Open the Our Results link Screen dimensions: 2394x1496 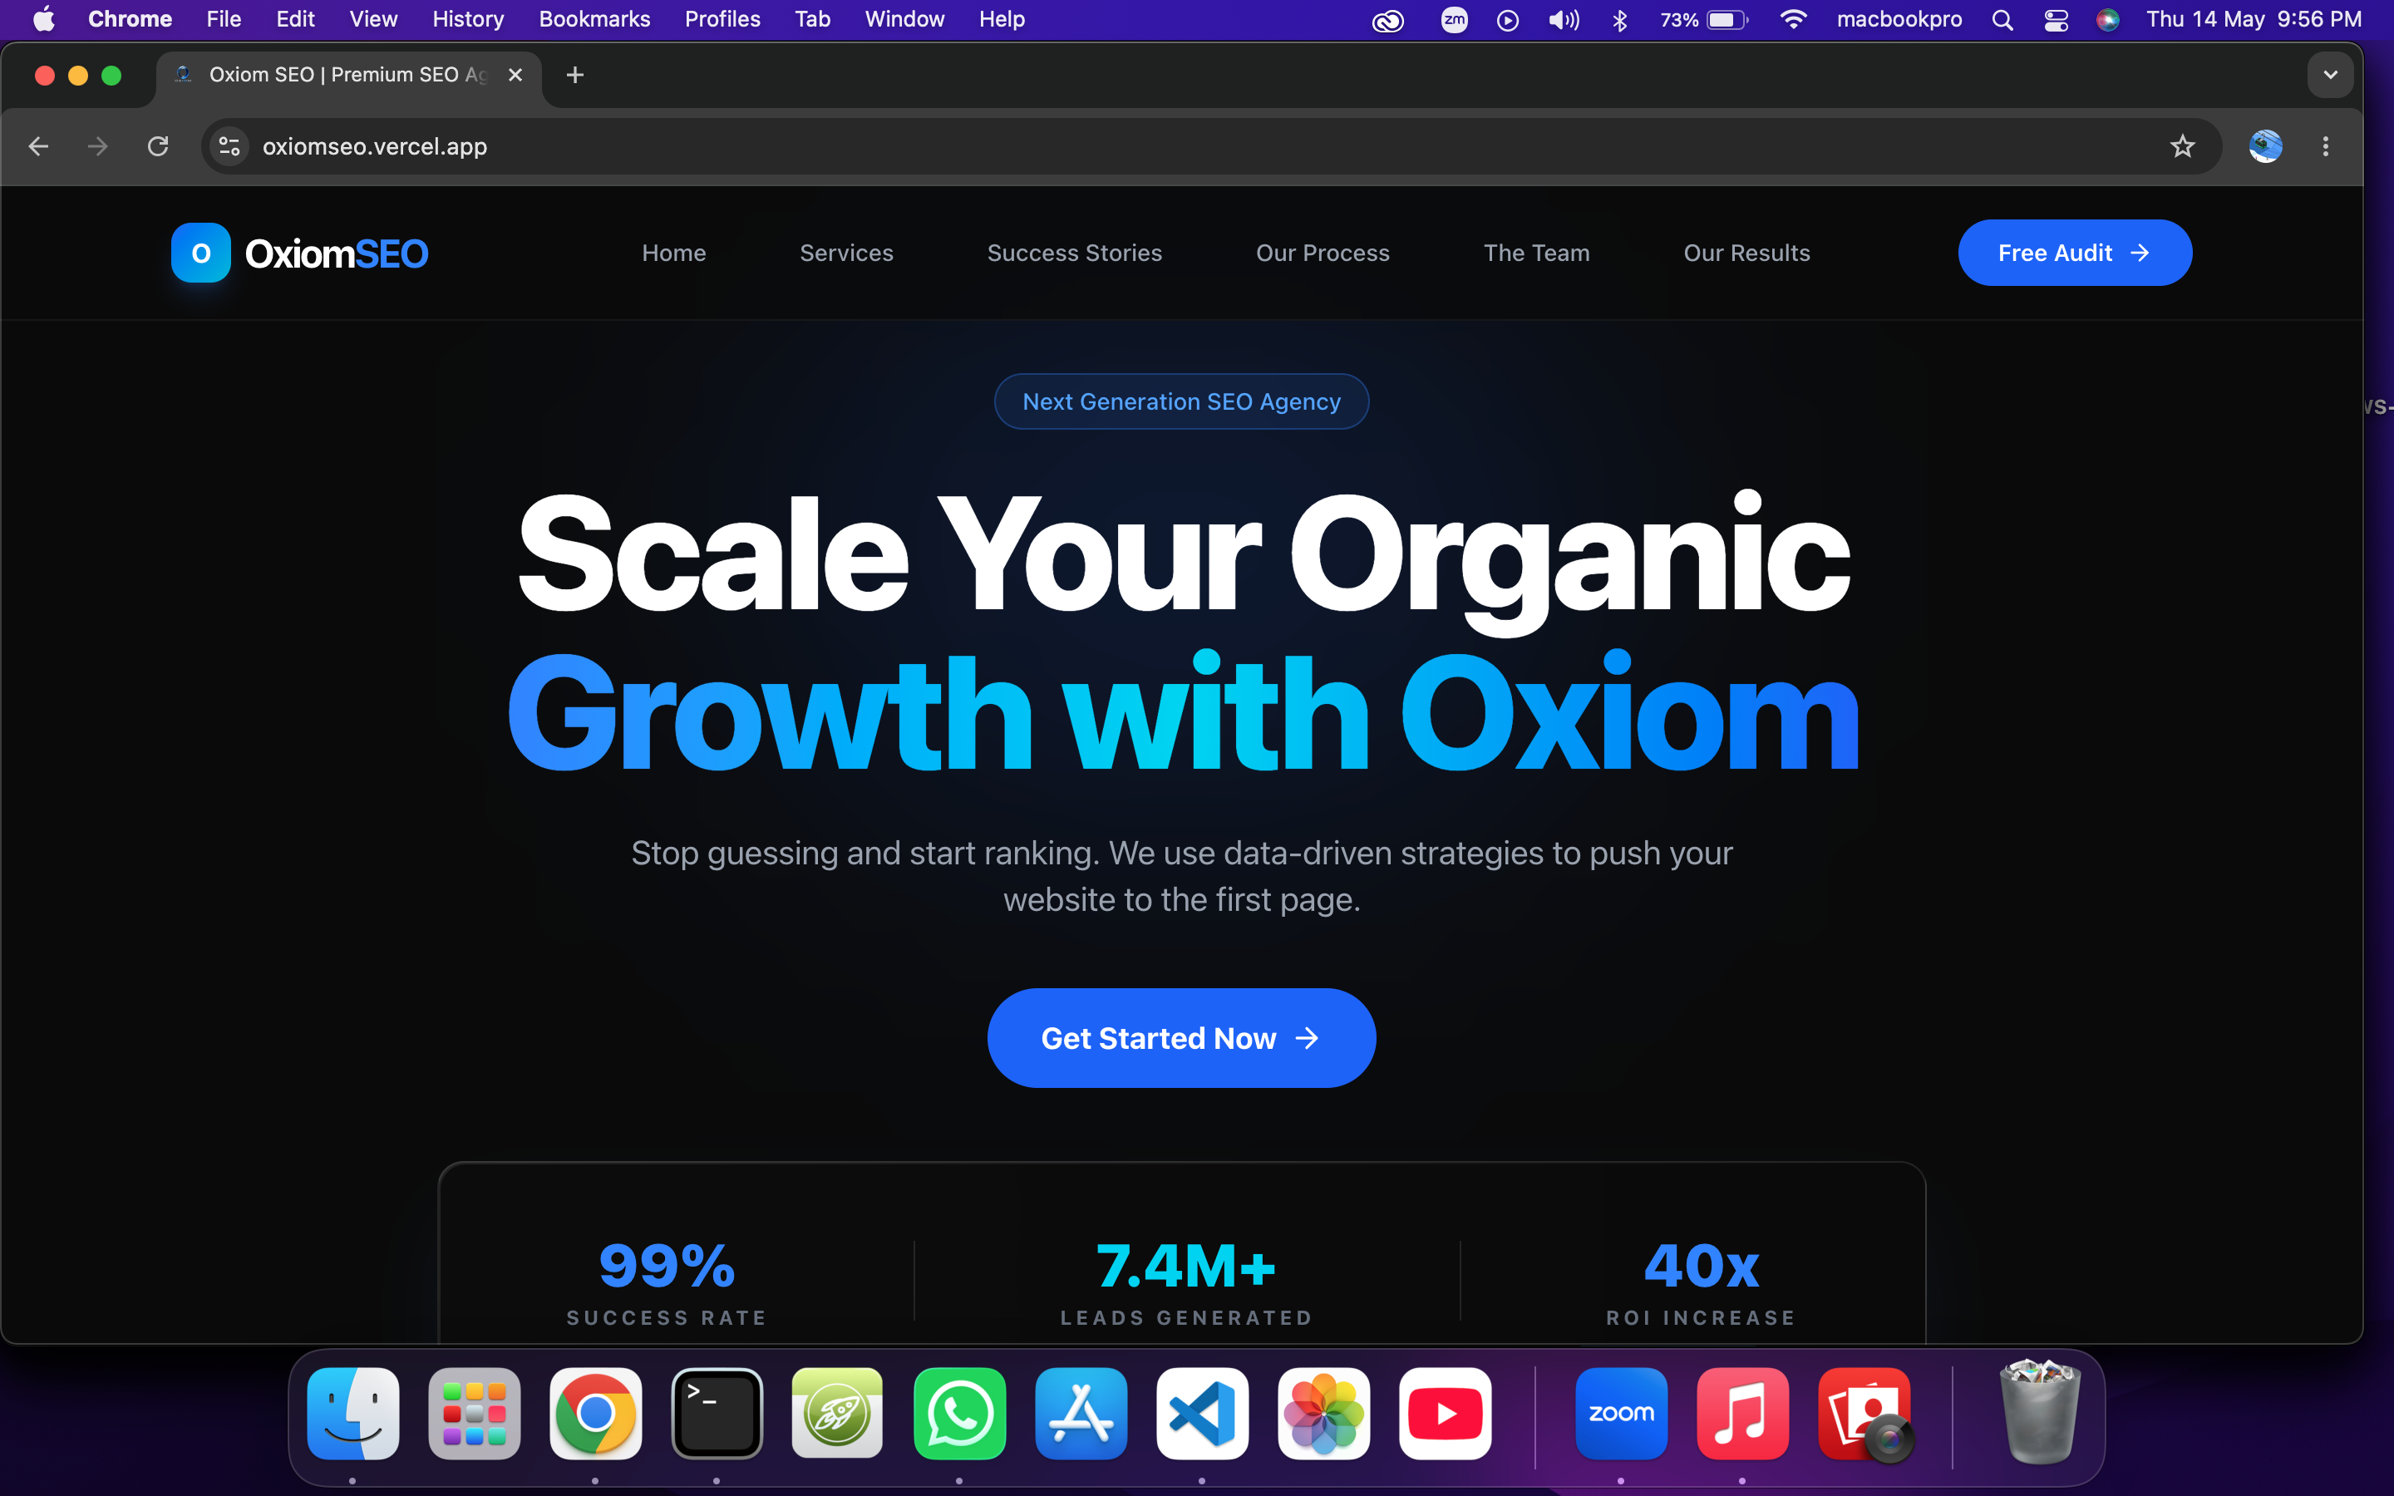click(x=1747, y=253)
